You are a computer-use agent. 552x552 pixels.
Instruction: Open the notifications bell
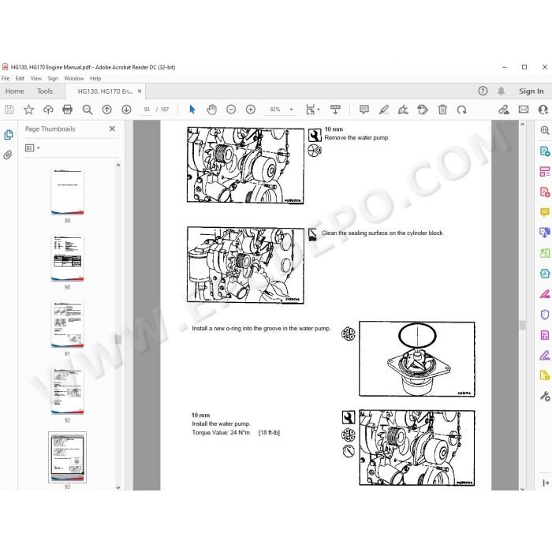[x=502, y=91]
